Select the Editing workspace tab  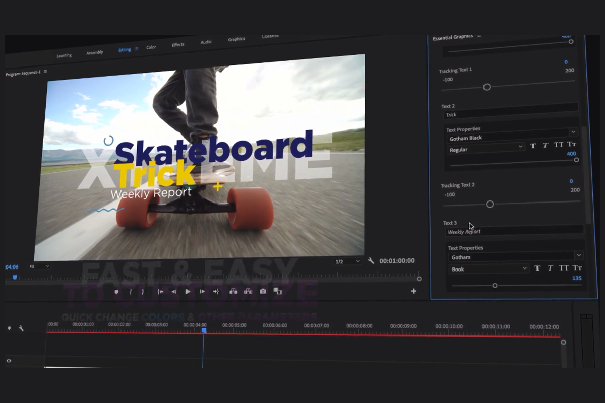click(125, 50)
